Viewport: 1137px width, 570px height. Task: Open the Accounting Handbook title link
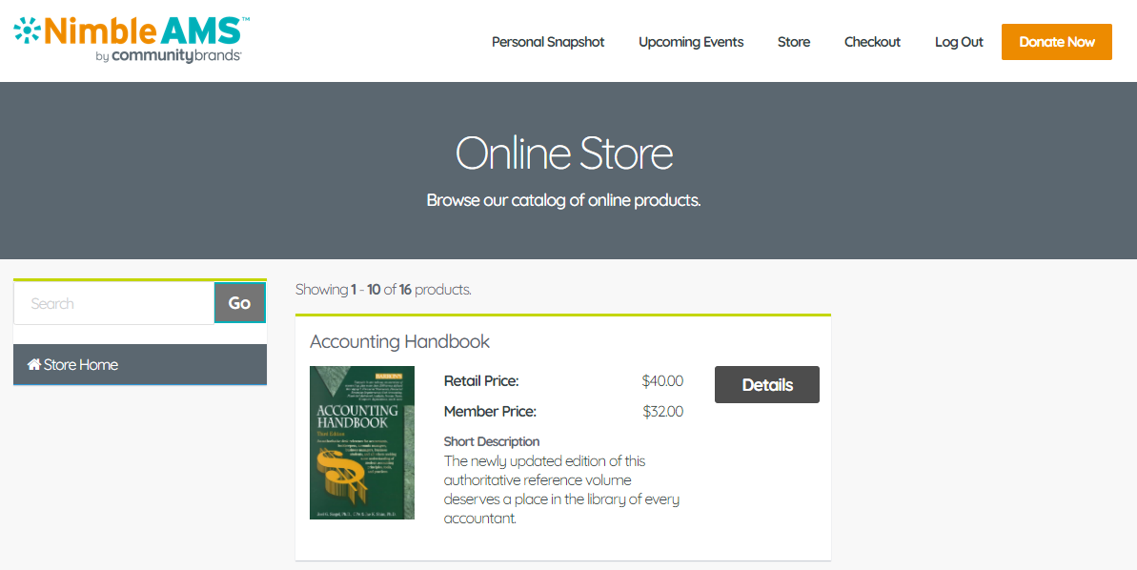click(399, 341)
